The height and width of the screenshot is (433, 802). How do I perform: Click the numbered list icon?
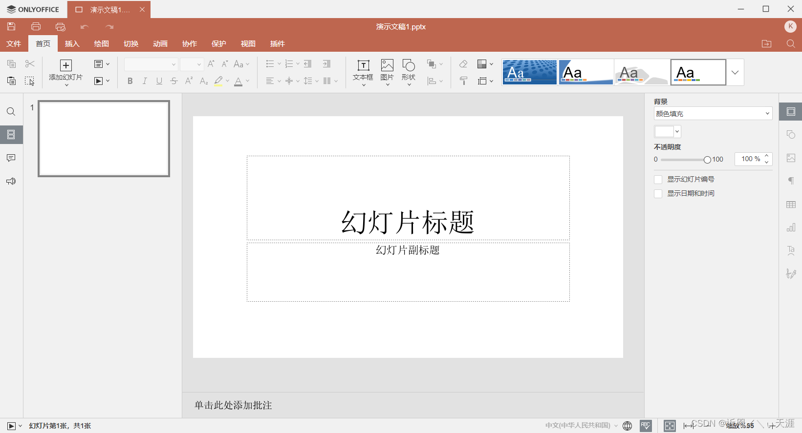coord(289,64)
